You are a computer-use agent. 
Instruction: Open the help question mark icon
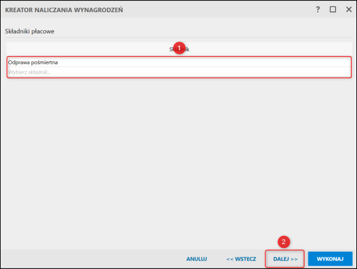click(x=318, y=10)
